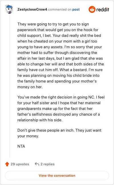Click the "View the conversation" button
114x185 pixels.
(57, 176)
